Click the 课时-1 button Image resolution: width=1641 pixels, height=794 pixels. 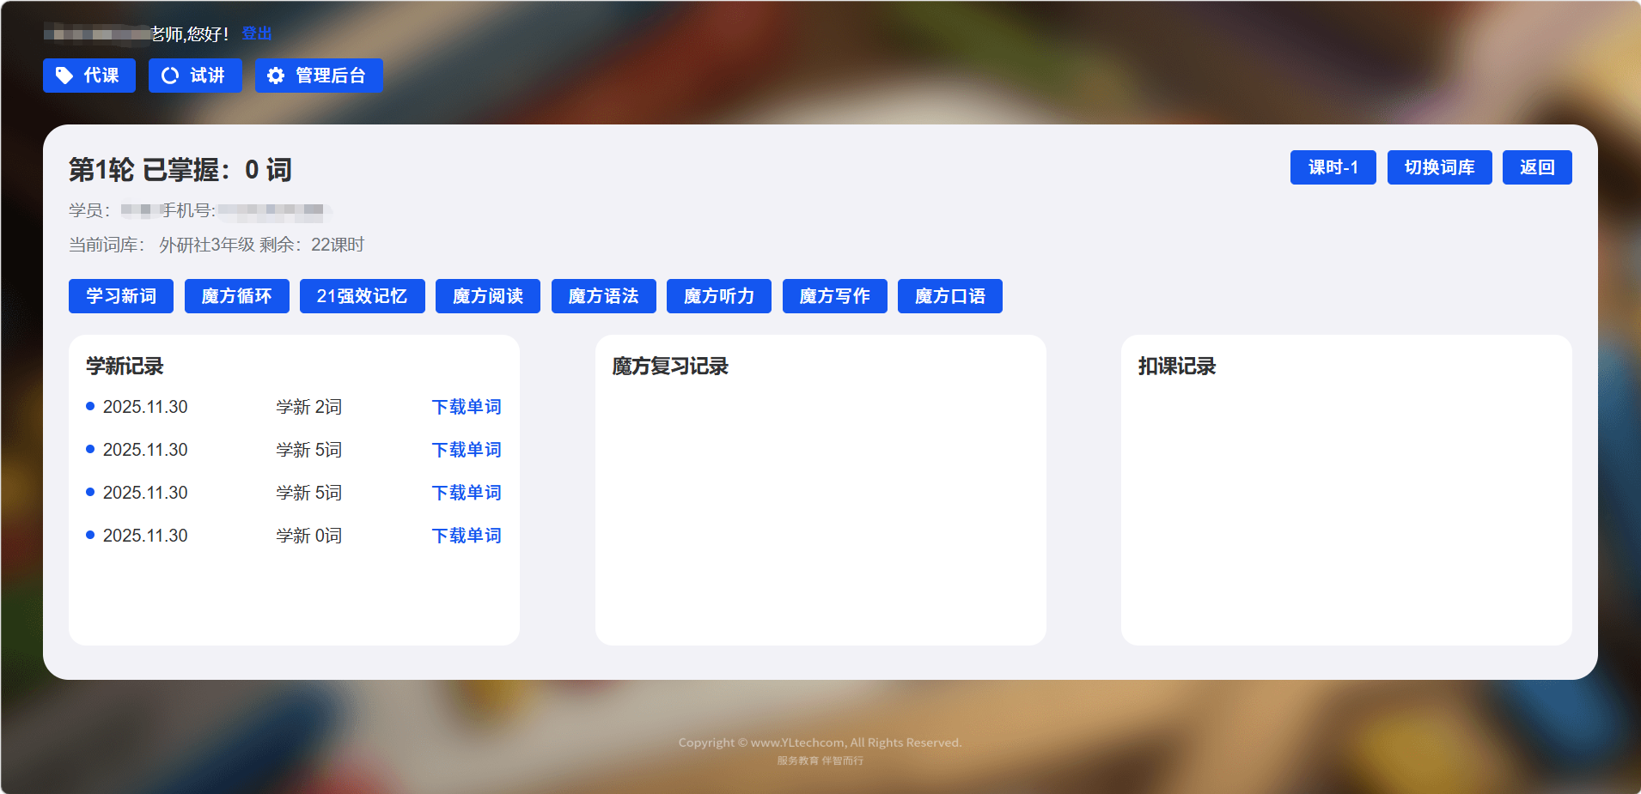tap(1333, 167)
